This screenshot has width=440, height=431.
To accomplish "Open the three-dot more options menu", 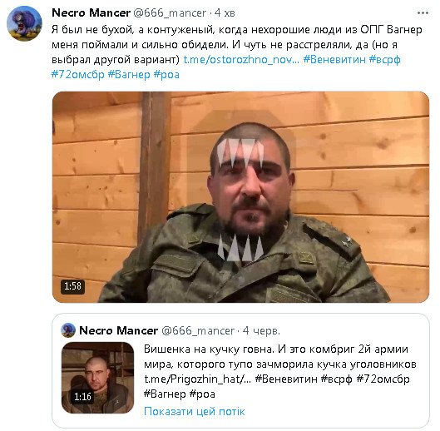I will [423, 13].
